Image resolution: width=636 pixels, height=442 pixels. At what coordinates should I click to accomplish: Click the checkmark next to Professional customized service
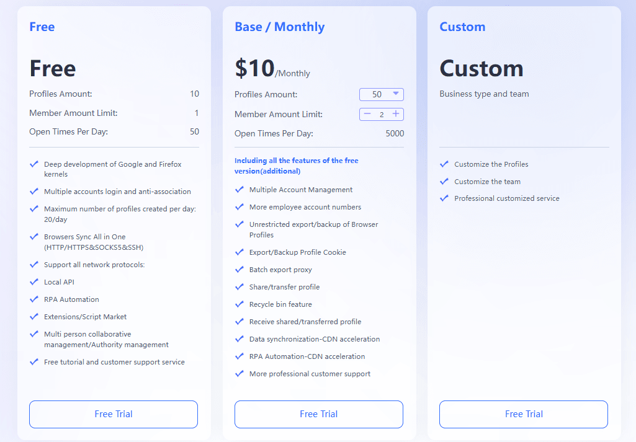[444, 199]
